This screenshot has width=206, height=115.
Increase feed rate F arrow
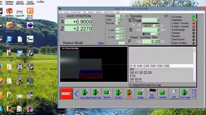[x=163, y=42]
